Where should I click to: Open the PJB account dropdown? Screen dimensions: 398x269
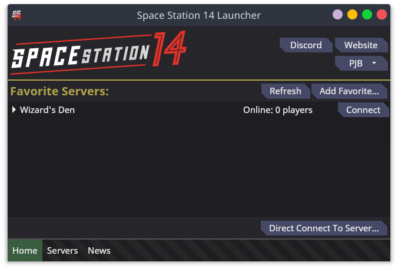[360, 63]
